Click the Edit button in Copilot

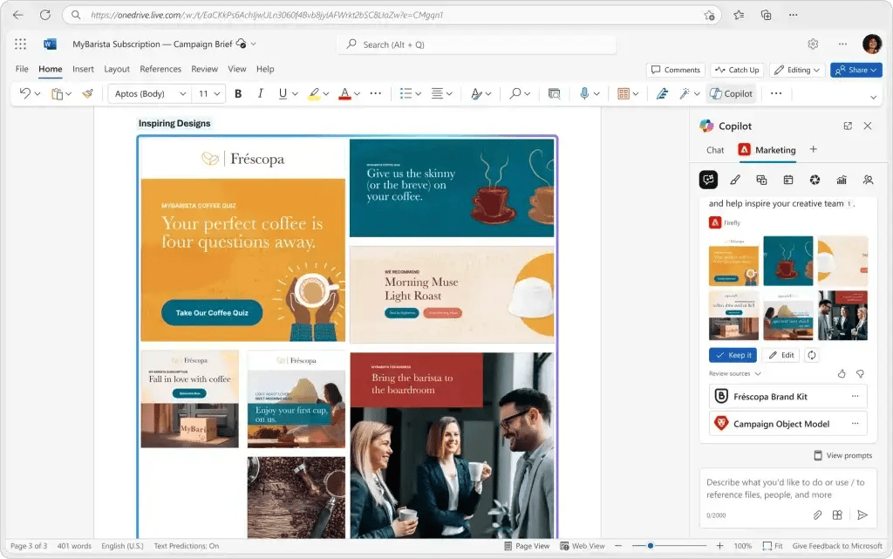(781, 355)
